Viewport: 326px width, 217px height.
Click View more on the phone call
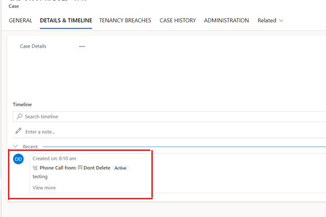point(44,188)
